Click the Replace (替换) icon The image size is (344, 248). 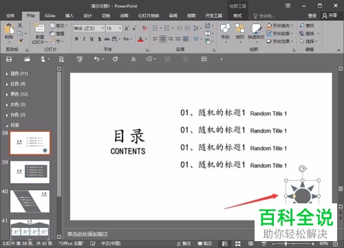[x=302, y=34]
